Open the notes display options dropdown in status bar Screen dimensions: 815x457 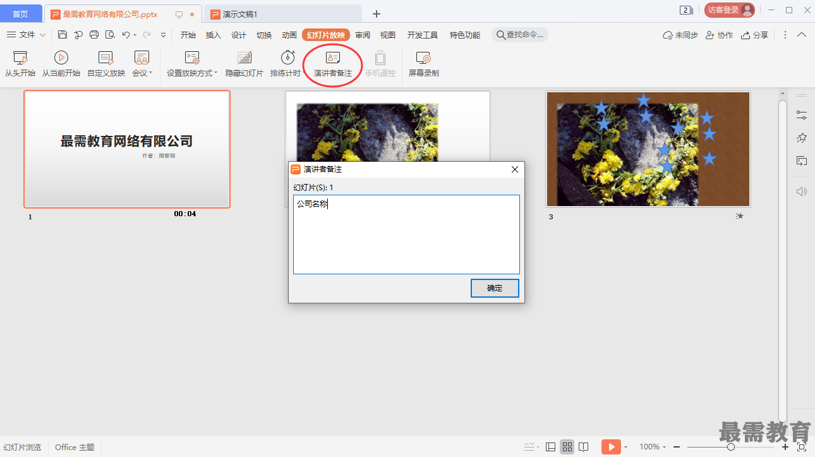click(532, 447)
